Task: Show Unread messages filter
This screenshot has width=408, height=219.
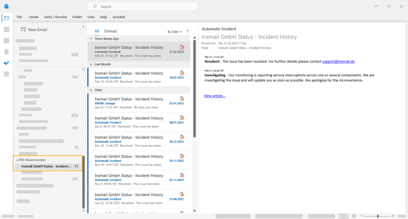Action: click(110, 31)
